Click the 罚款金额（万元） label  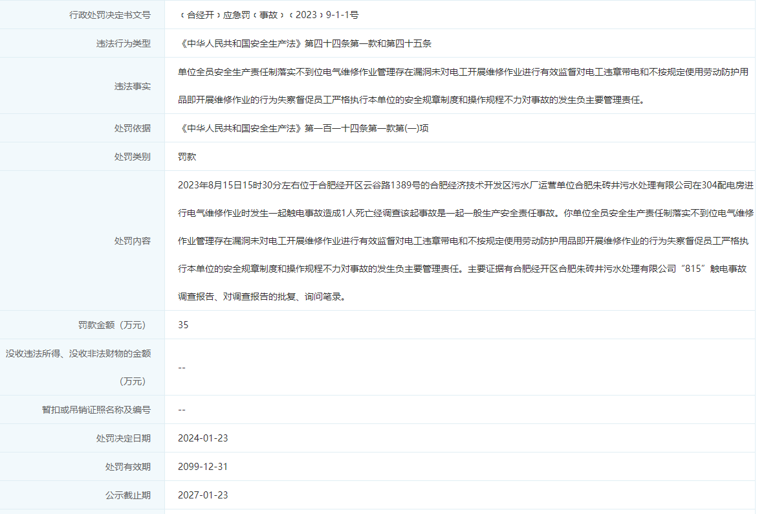[x=112, y=325]
